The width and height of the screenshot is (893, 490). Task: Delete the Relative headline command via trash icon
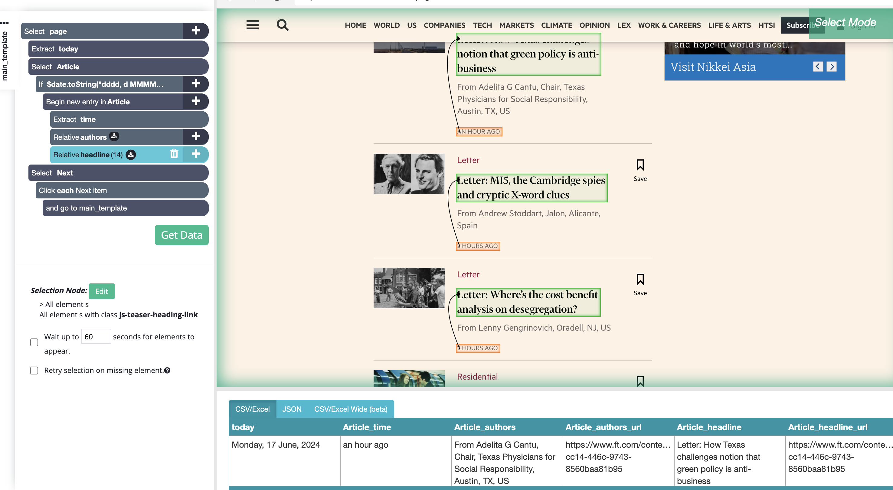[x=174, y=154]
